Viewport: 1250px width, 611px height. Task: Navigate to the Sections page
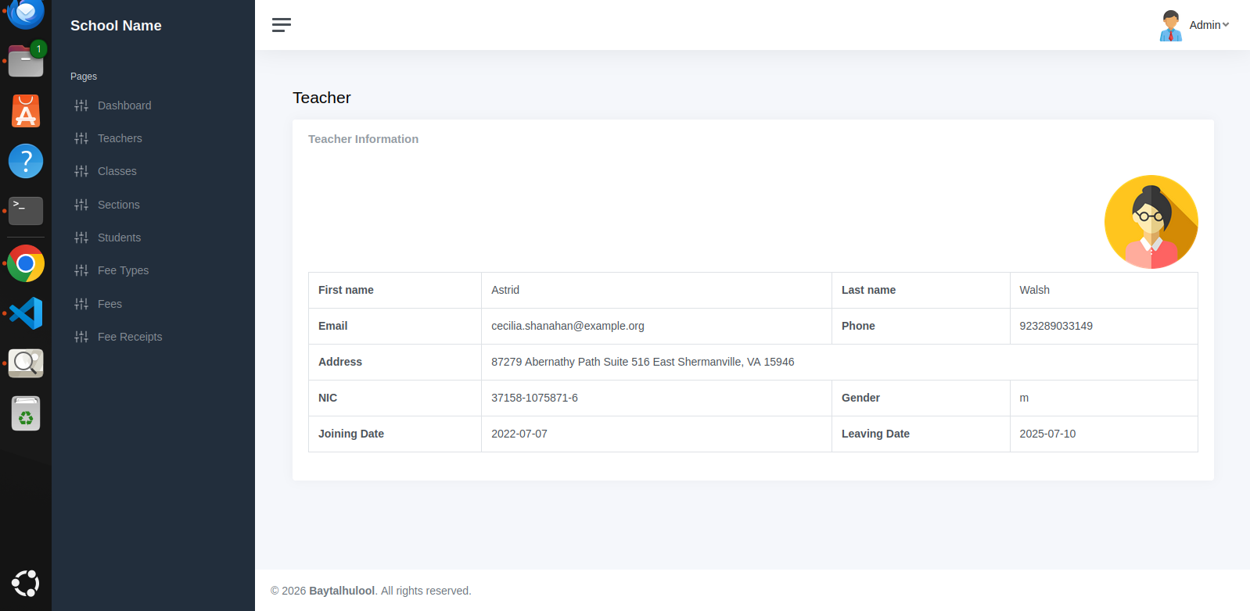point(119,205)
